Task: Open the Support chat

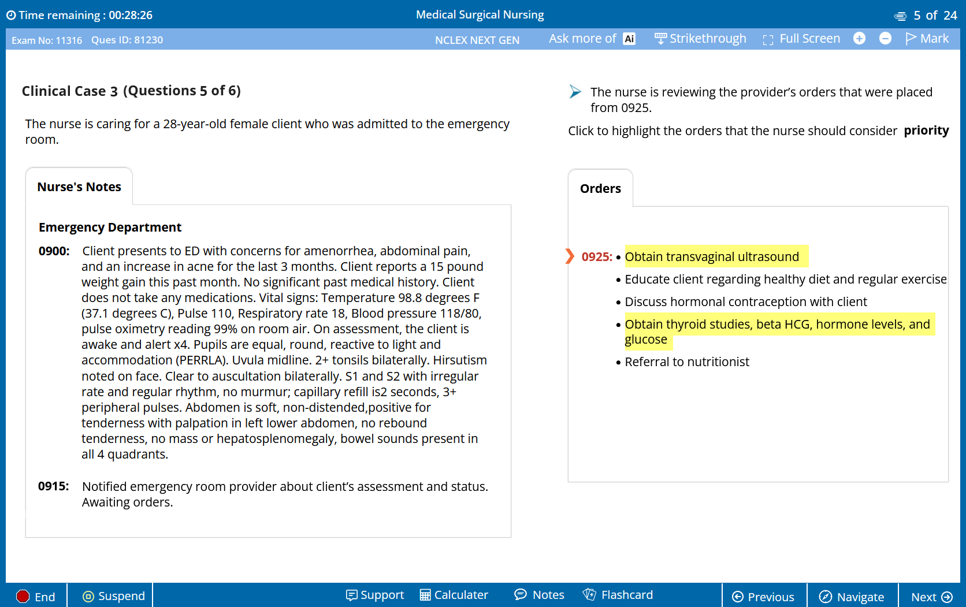Action: click(x=374, y=595)
